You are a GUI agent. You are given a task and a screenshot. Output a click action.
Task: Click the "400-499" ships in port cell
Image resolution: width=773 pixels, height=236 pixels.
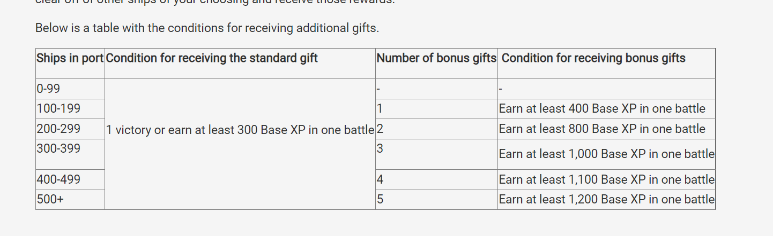pos(58,180)
